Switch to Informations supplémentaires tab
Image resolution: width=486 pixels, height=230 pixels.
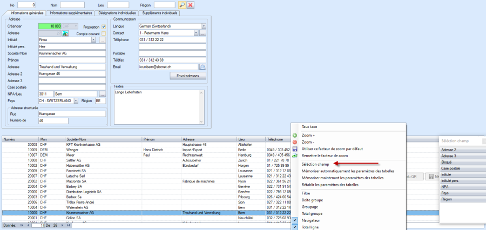[71, 13]
